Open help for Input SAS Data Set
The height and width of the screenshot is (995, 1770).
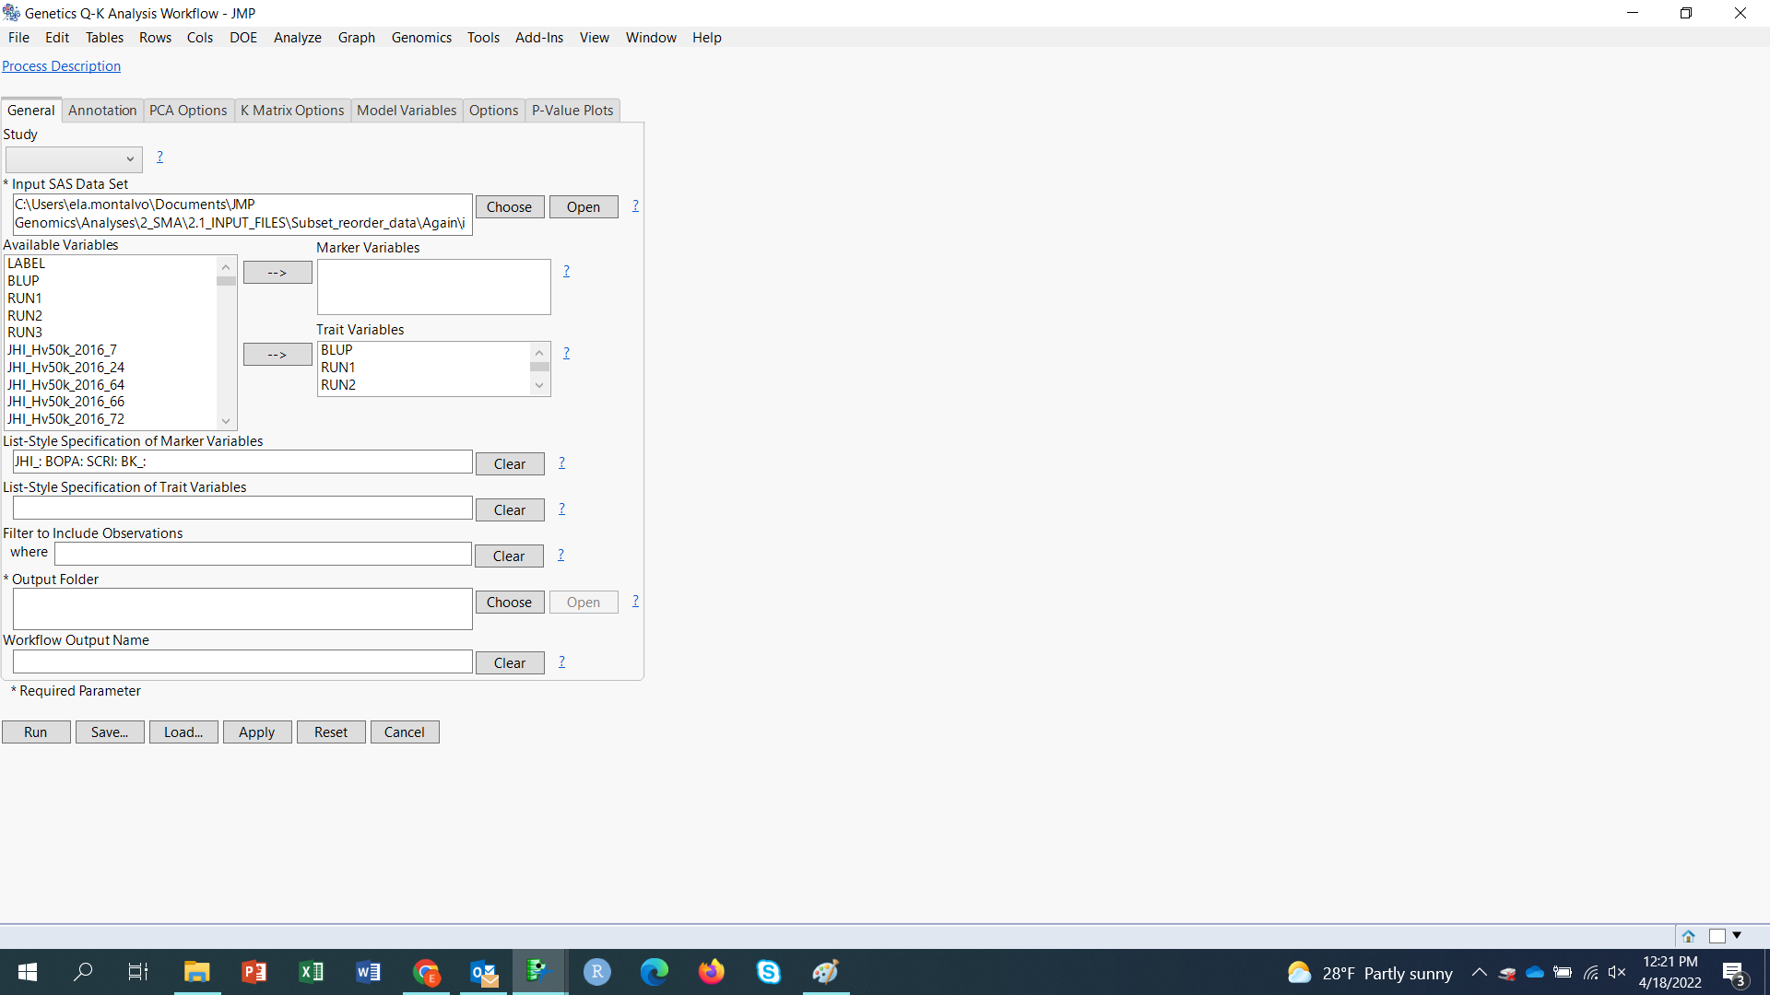(635, 205)
